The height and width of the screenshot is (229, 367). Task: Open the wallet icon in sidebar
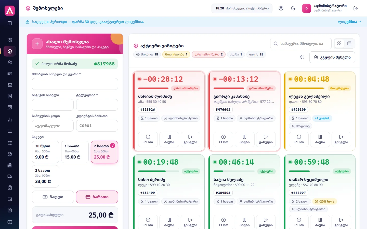(10, 199)
